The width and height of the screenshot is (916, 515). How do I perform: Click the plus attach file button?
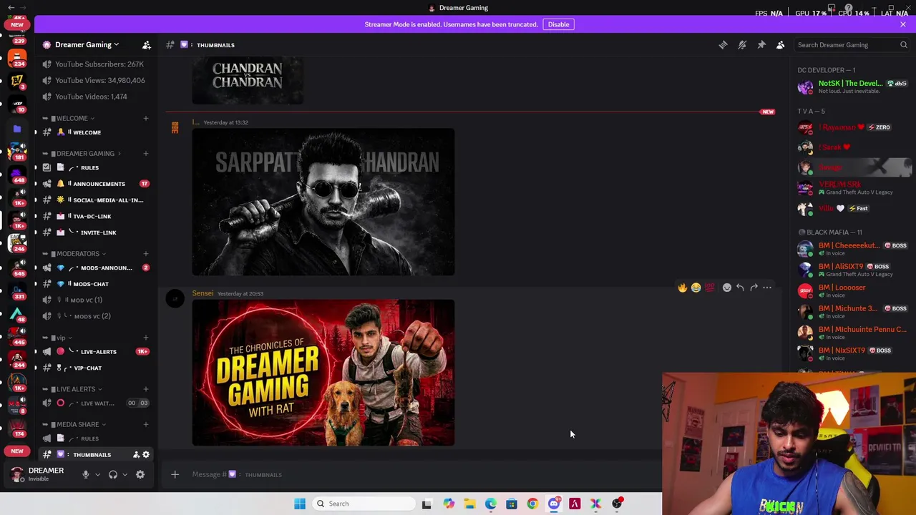[175, 474]
